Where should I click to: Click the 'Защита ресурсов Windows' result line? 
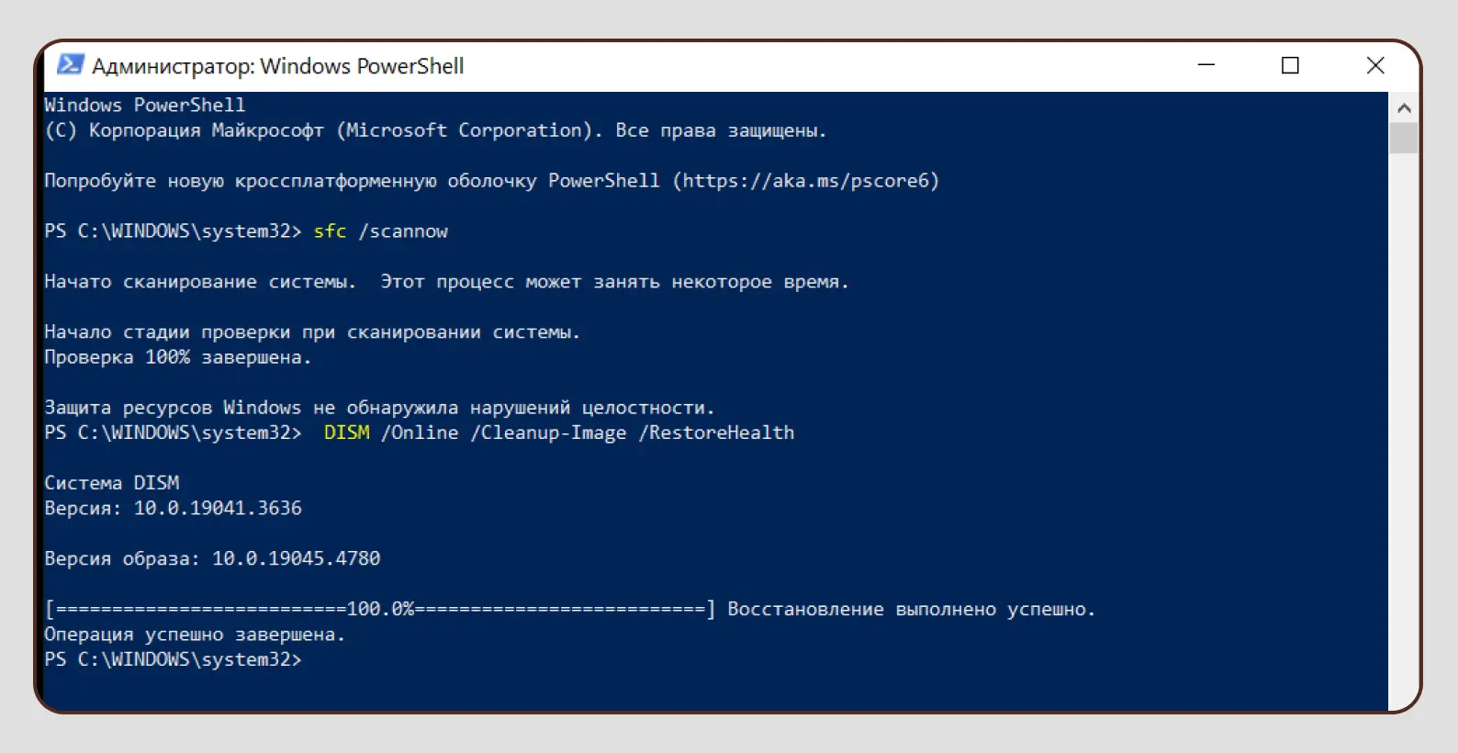(379, 408)
